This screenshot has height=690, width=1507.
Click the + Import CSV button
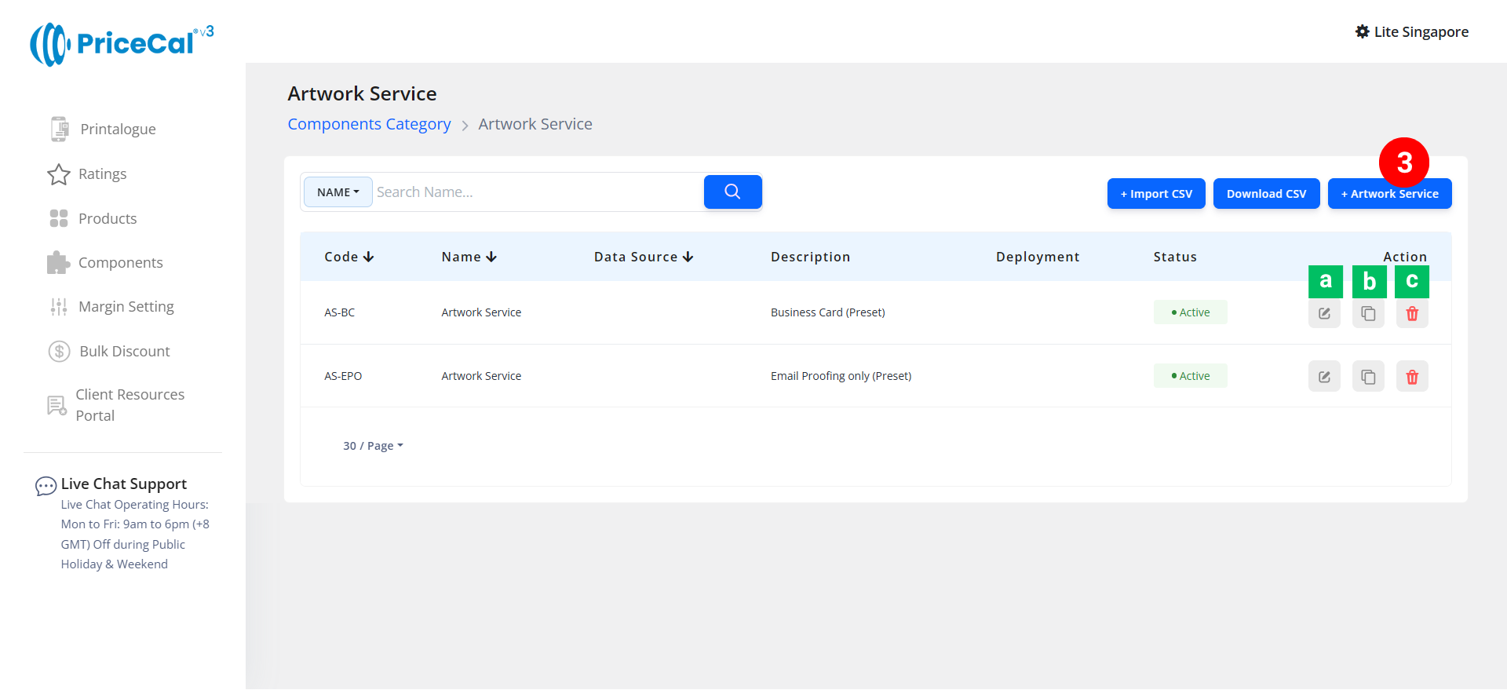tap(1155, 194)
